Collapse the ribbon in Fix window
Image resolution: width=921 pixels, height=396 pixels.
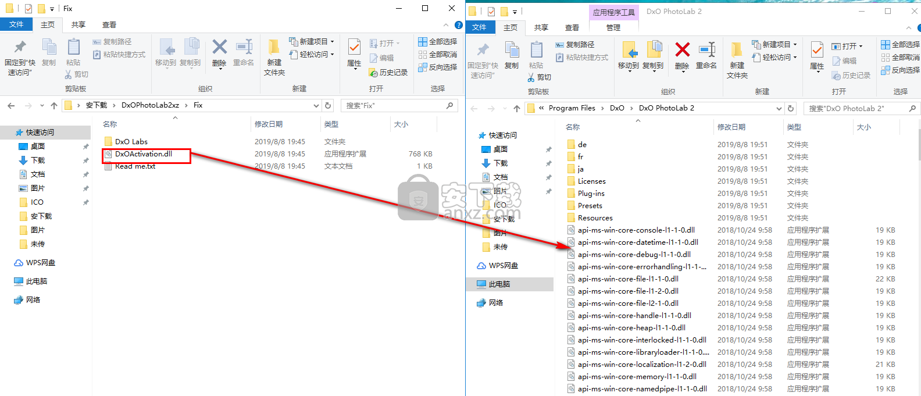(446, 25)
